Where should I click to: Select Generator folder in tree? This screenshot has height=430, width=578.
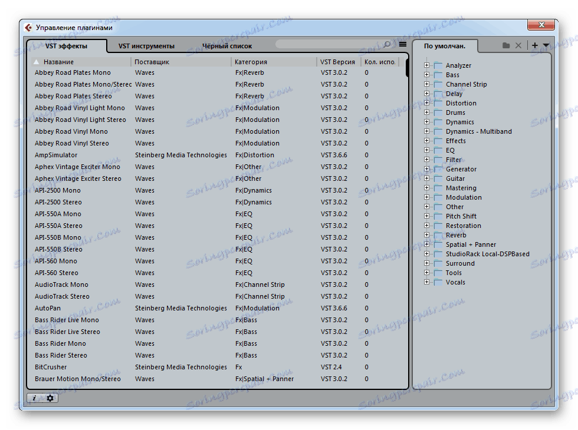pyautogui.click(x=461, y=170)
